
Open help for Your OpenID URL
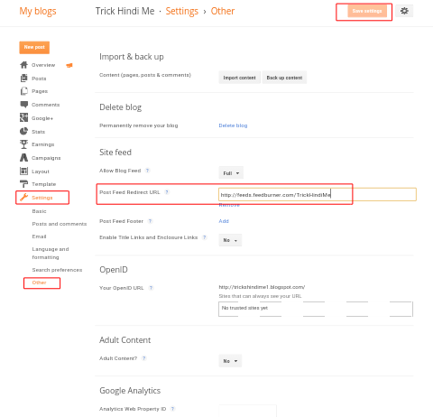[151, 288]
